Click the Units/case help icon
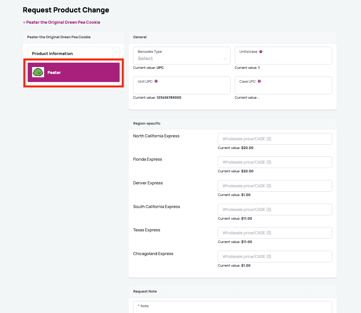The width and height of the screenshot is (361, 313). click(261, 51)
